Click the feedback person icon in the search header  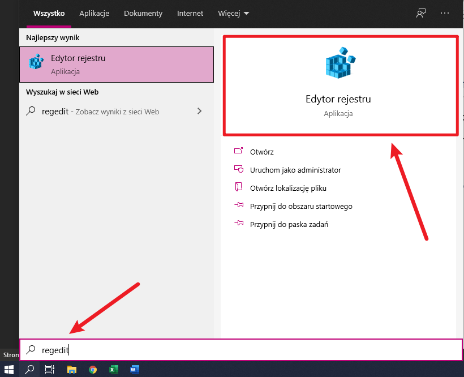click(421, 13)
